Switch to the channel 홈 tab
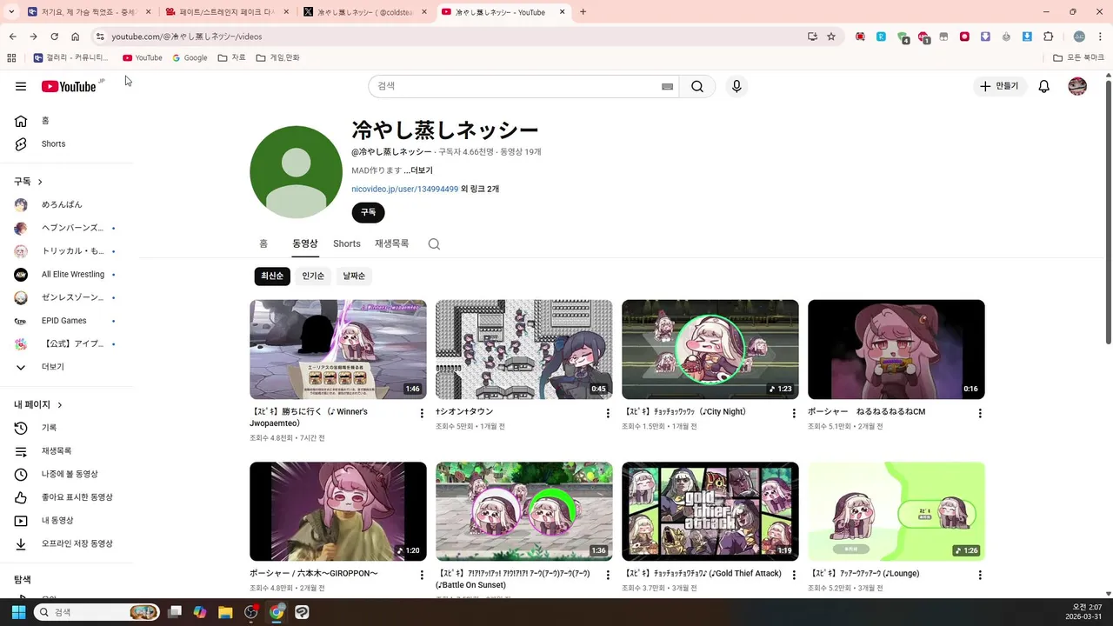 [263, 244]
